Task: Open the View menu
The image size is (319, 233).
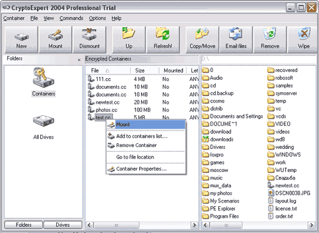Action: pyautogui.click(x=48, y=18)
